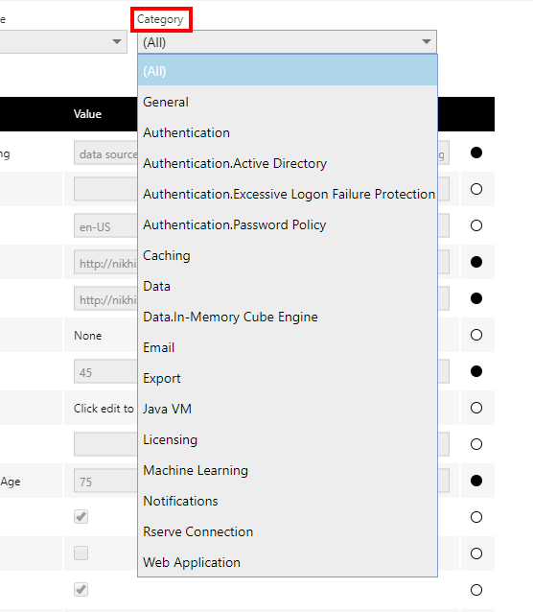Click the Value column header
Image resolution: width=533 pixels, height=612 pixels.
pos(87,114)
